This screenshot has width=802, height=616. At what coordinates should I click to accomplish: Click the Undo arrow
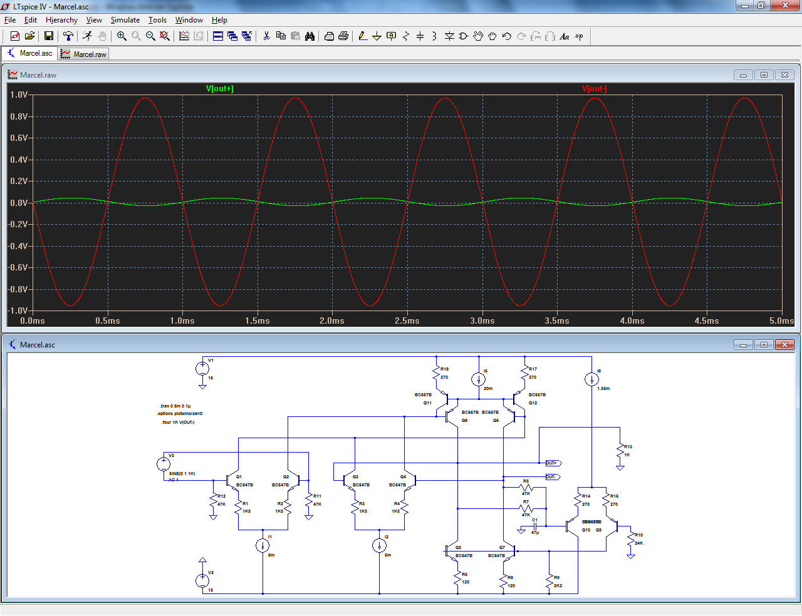tap(507, 36)
